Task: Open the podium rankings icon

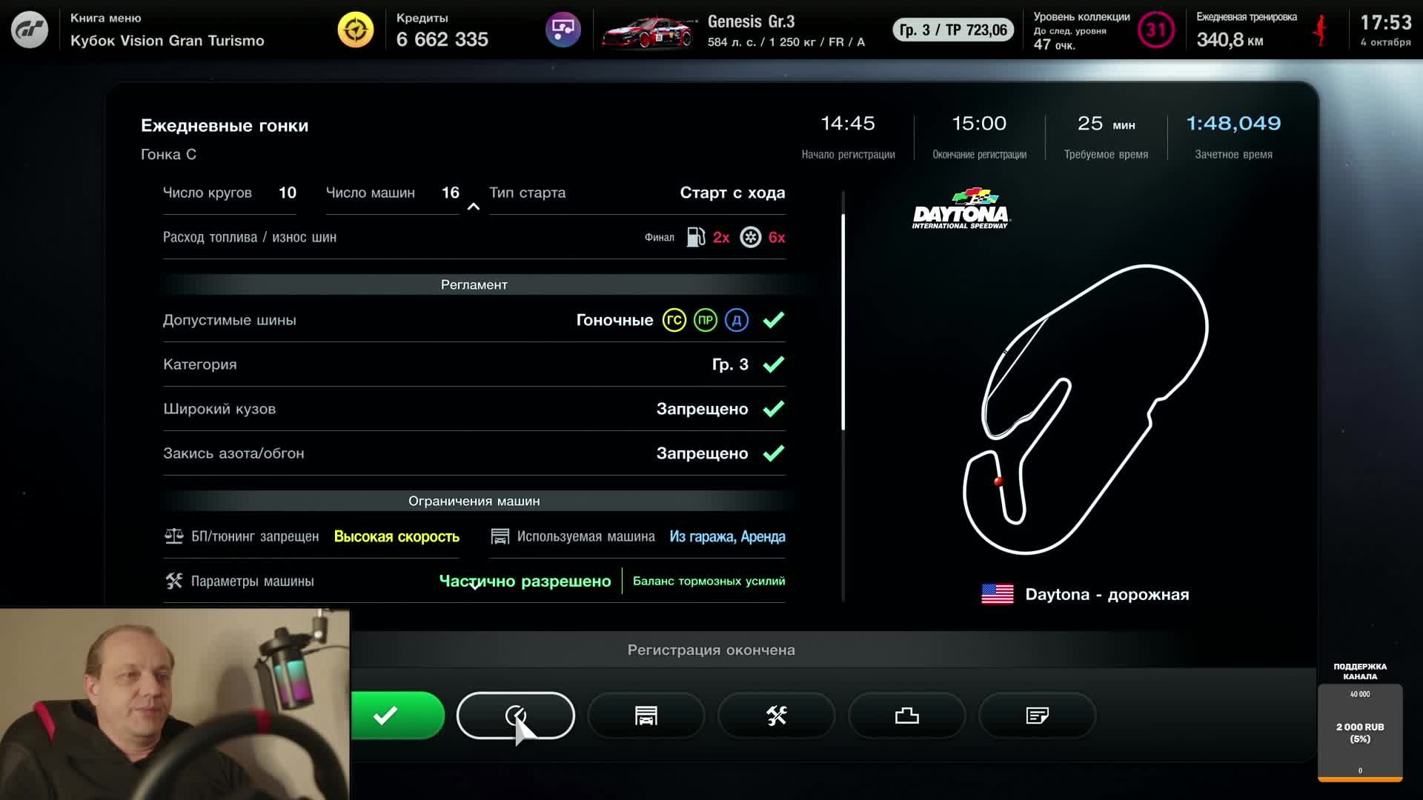Action: [x=906, y=716]
